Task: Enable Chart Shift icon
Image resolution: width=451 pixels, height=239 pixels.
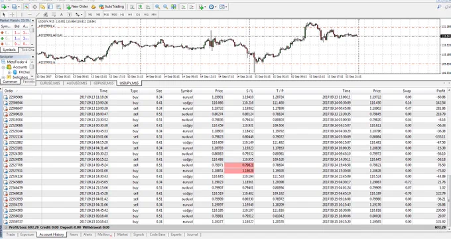Action: 191,7
